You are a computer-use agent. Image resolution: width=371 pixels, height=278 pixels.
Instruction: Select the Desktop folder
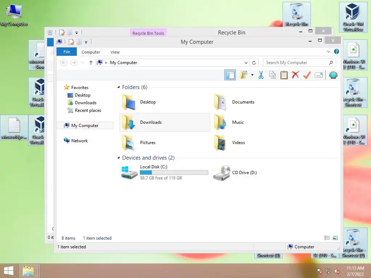(x=164, y=102)
